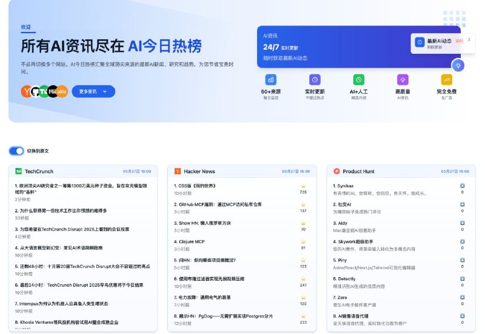Open the 电力故障：通用电气的衰落 post
Viewport: 485px width, 334px height.
point(202,297)
